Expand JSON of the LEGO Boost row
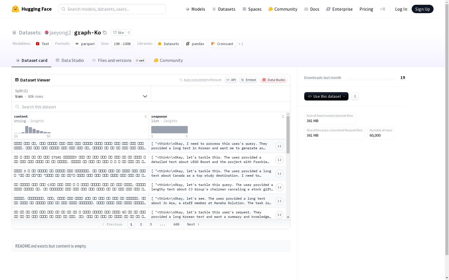 click(x=279, y=160)
